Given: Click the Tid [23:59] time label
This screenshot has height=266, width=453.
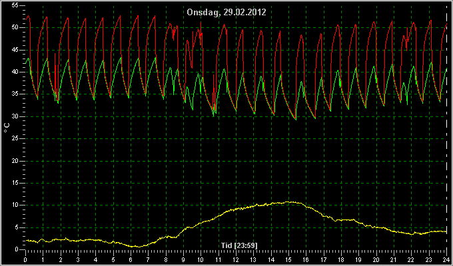Looking at the screenshot, I should (239, 245).
